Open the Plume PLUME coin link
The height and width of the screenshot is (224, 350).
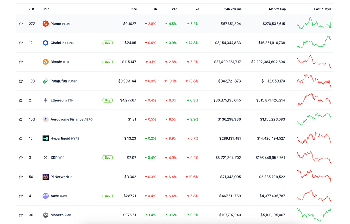[x=62, y=24]
